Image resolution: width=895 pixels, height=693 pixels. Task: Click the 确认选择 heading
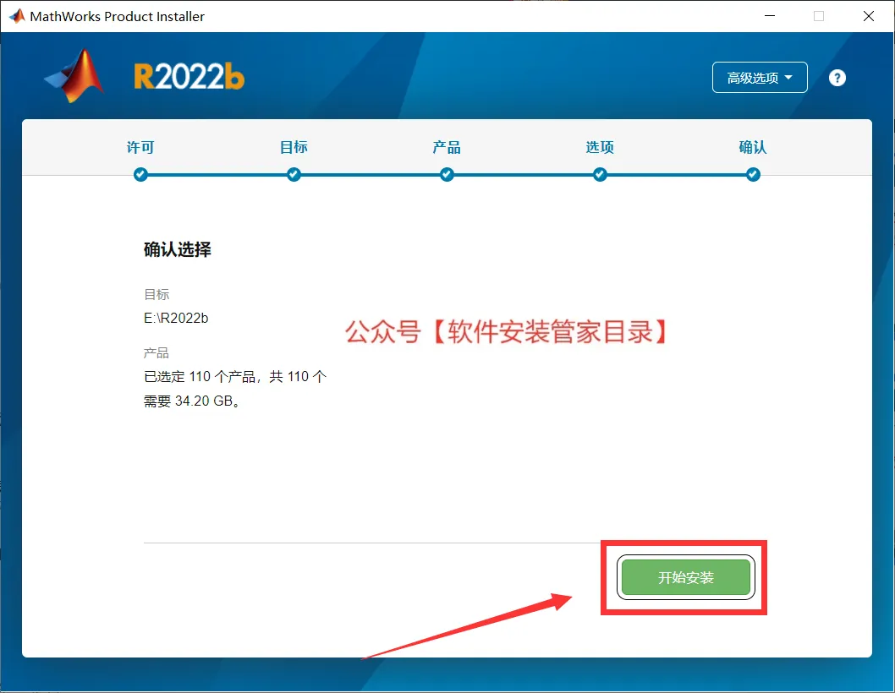click(x=178, y=249)
